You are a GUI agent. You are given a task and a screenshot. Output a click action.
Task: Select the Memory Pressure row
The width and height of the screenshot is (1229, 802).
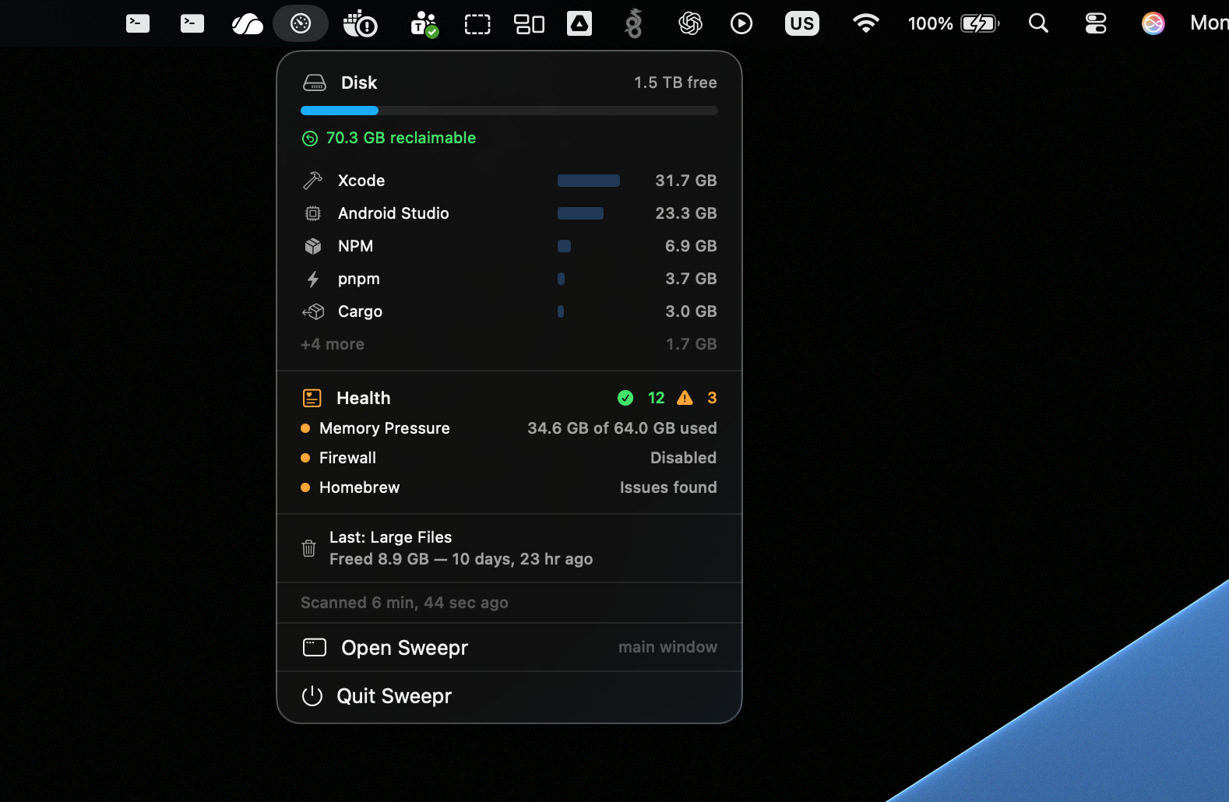[x=509, y=428]
